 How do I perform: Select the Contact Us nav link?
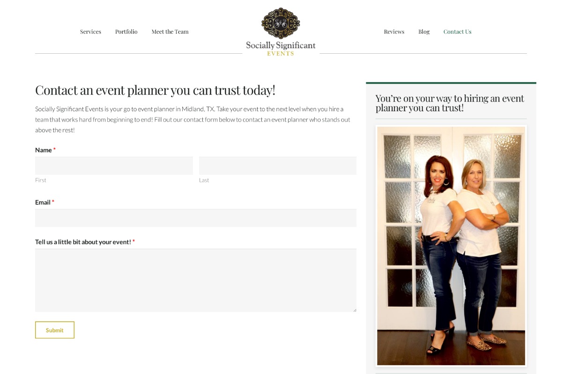click(x=458, y=32)
